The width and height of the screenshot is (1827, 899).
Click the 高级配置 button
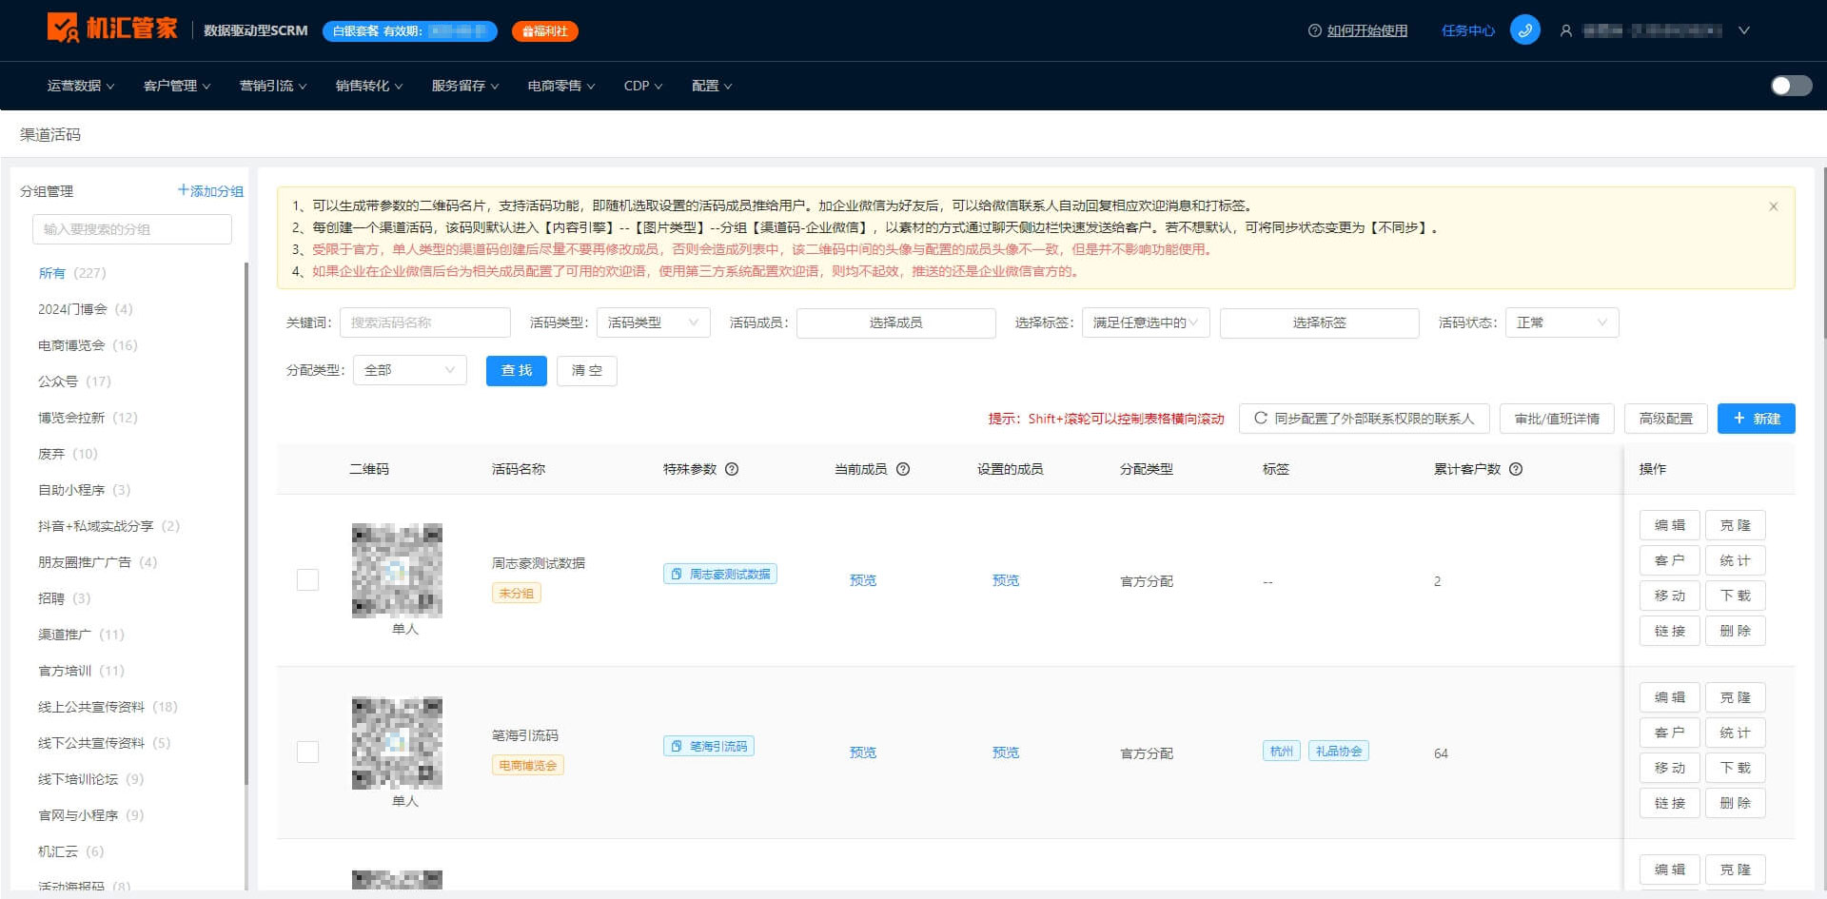[x=1665, y=419]
